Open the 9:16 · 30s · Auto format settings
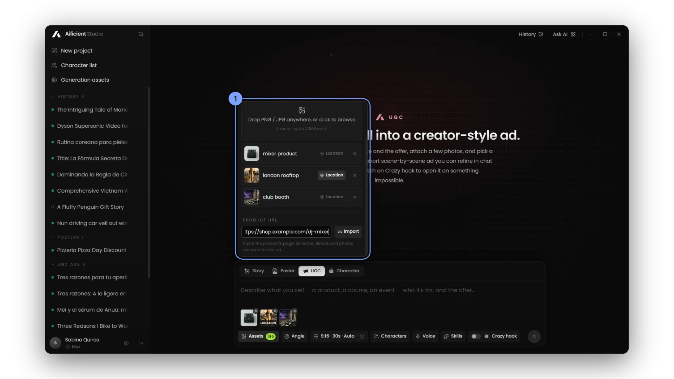Viewport: 674px width, 379px height. click(334, 336)
